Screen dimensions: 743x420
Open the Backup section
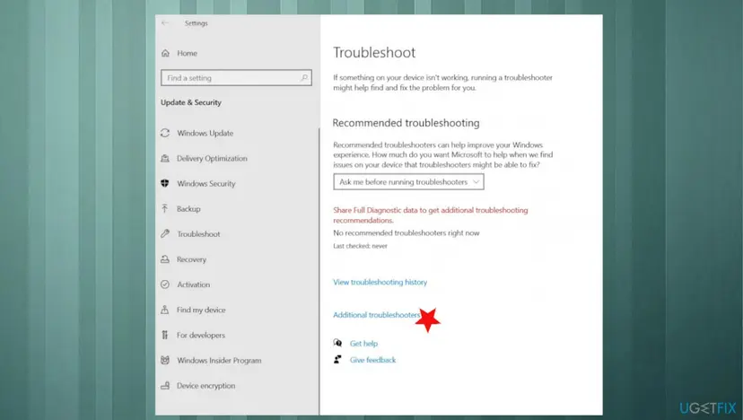(188, 208)
